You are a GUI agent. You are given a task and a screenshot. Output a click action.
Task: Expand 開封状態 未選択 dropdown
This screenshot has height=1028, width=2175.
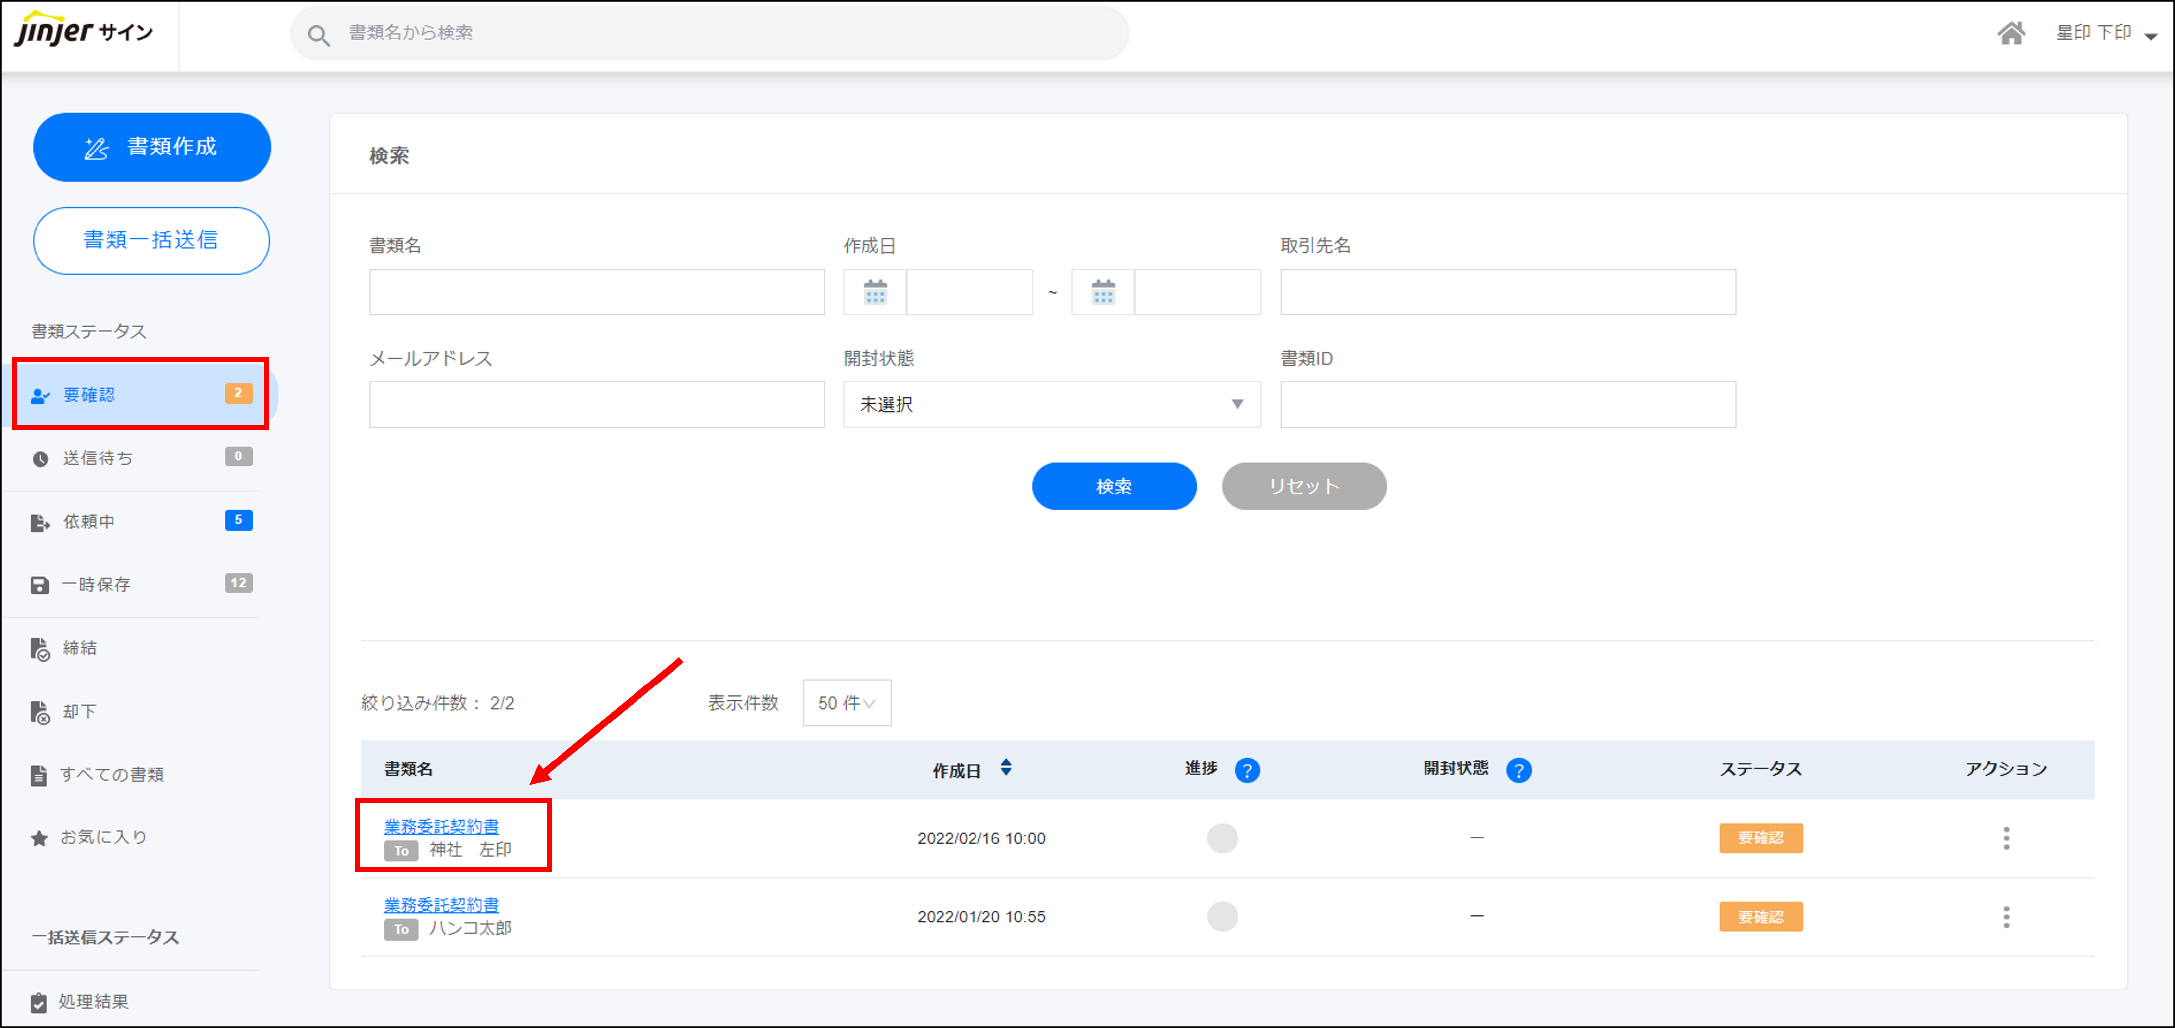coord(1051,405)
